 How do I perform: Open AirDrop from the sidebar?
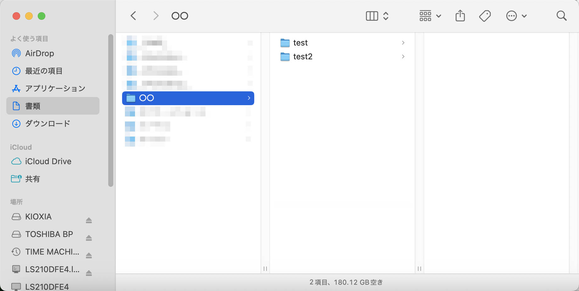[40, 53]
